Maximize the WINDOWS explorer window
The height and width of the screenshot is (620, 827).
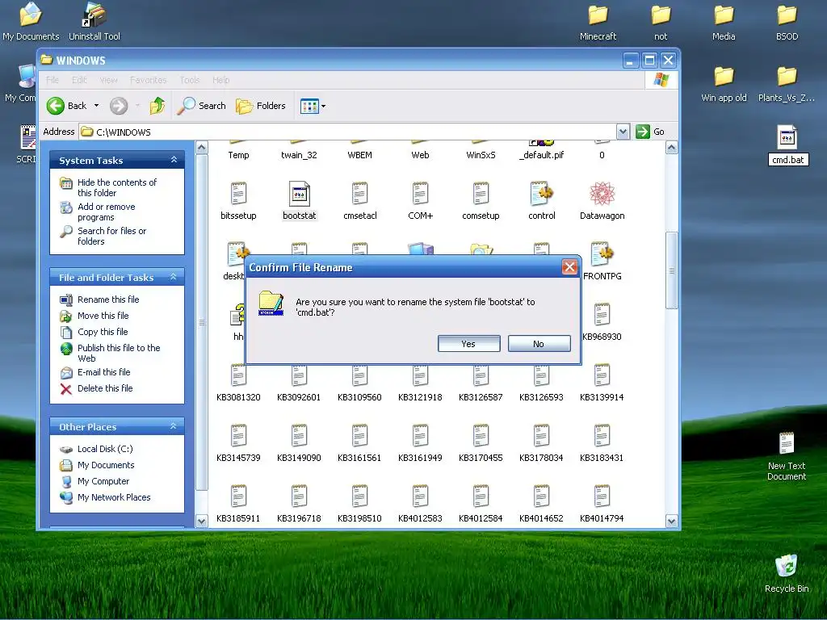click(x=649, y=60)
